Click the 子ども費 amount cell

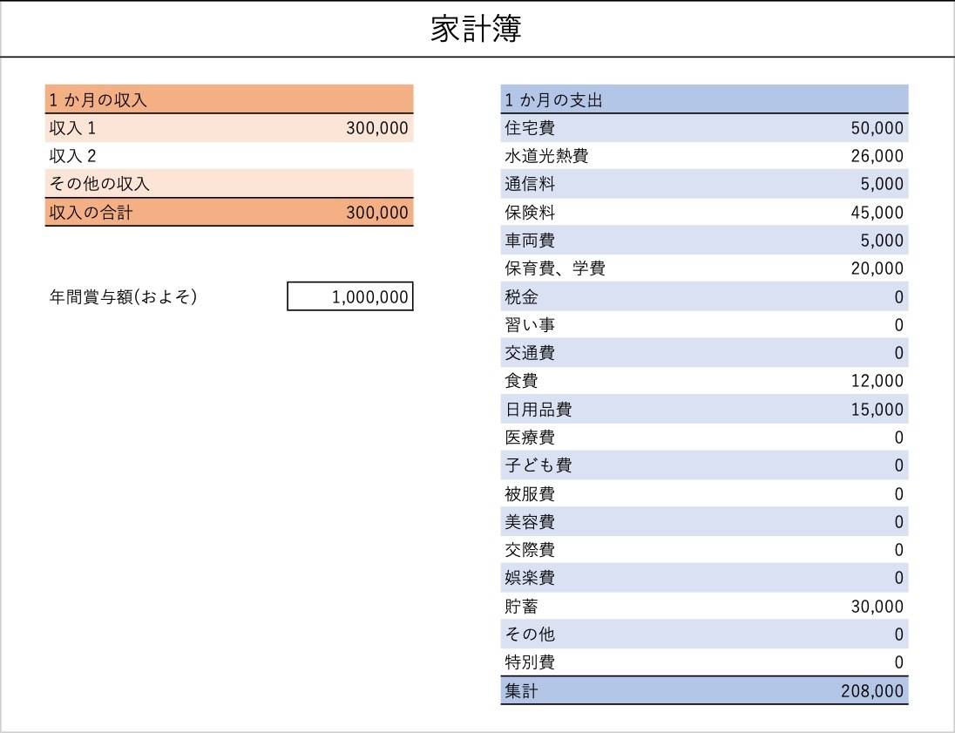click(x=899, y=465)
